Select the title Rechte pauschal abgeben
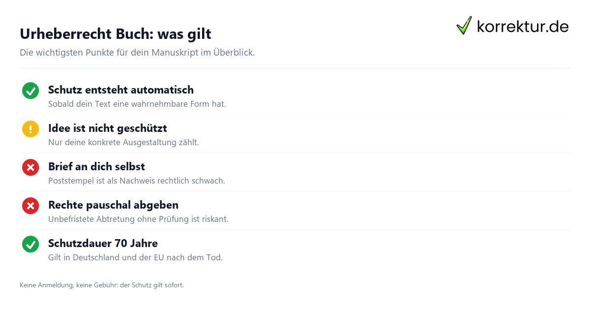 [x=113, y=205]
